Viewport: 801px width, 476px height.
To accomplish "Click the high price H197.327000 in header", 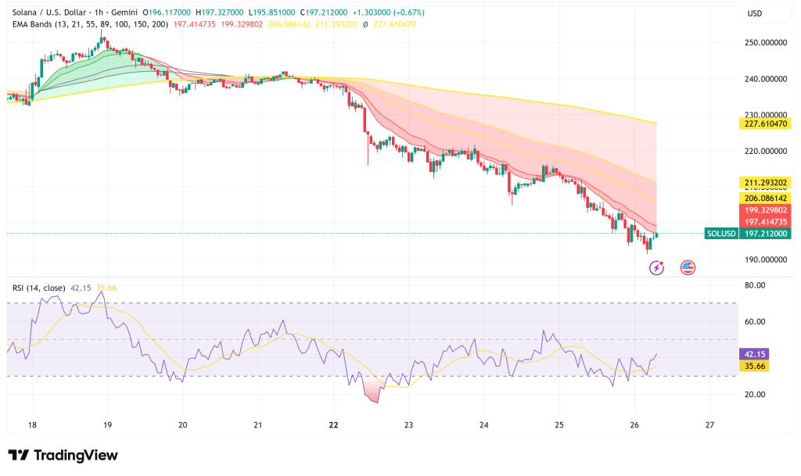I will [220, 13].
